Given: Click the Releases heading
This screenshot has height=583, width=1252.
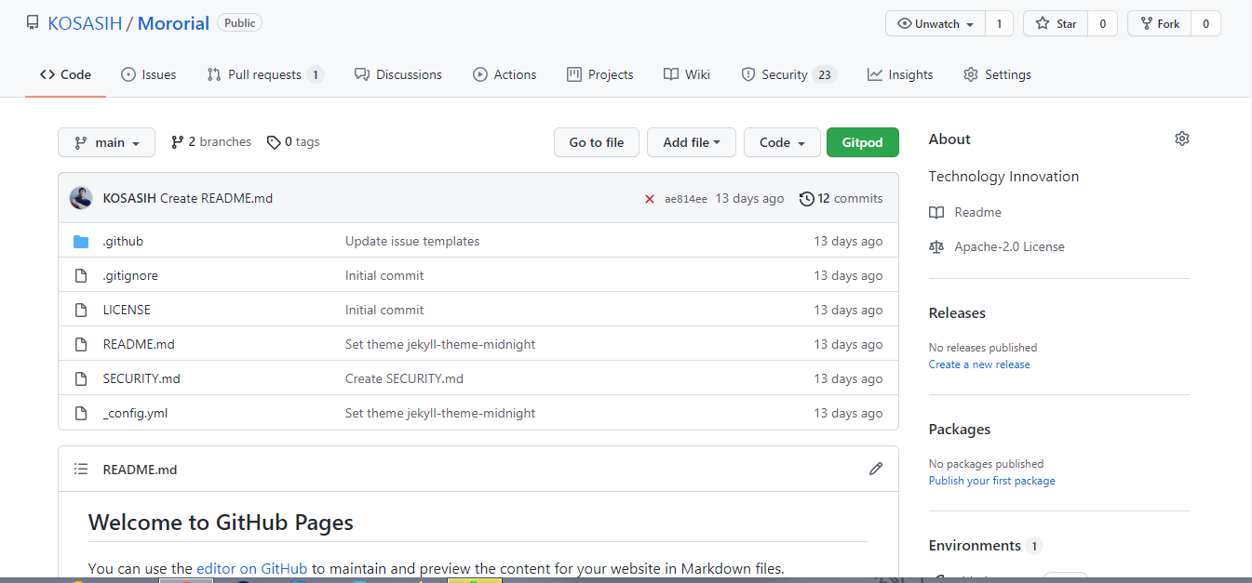Looking at the screenshot, I should (957, 313).
